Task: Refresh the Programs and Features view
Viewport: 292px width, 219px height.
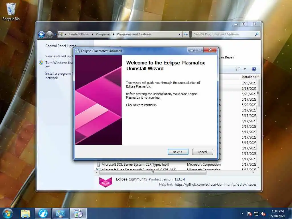Action: [186, 35]
